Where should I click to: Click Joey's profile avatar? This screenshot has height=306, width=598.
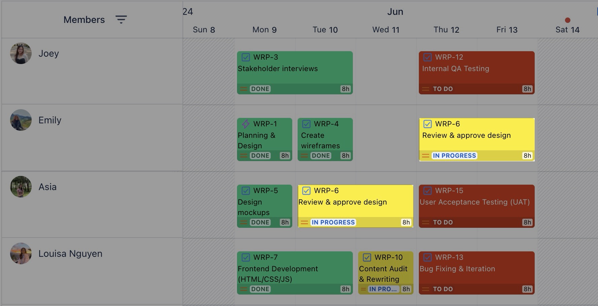click(21, 53)
